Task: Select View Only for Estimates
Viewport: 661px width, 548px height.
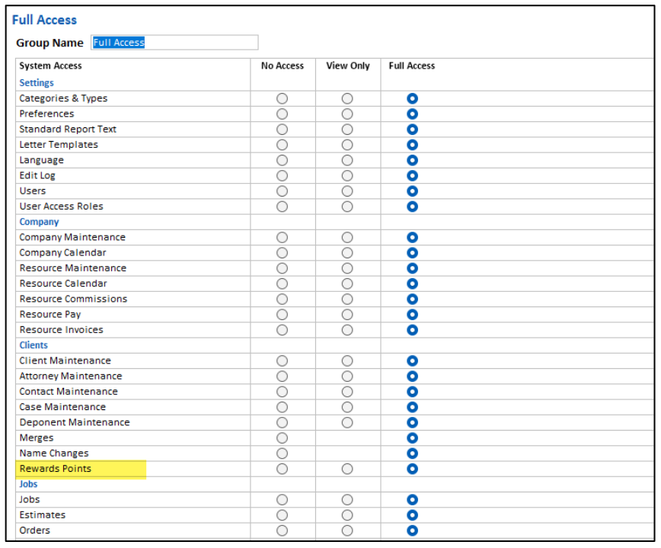Action: [x=347, y=515]
